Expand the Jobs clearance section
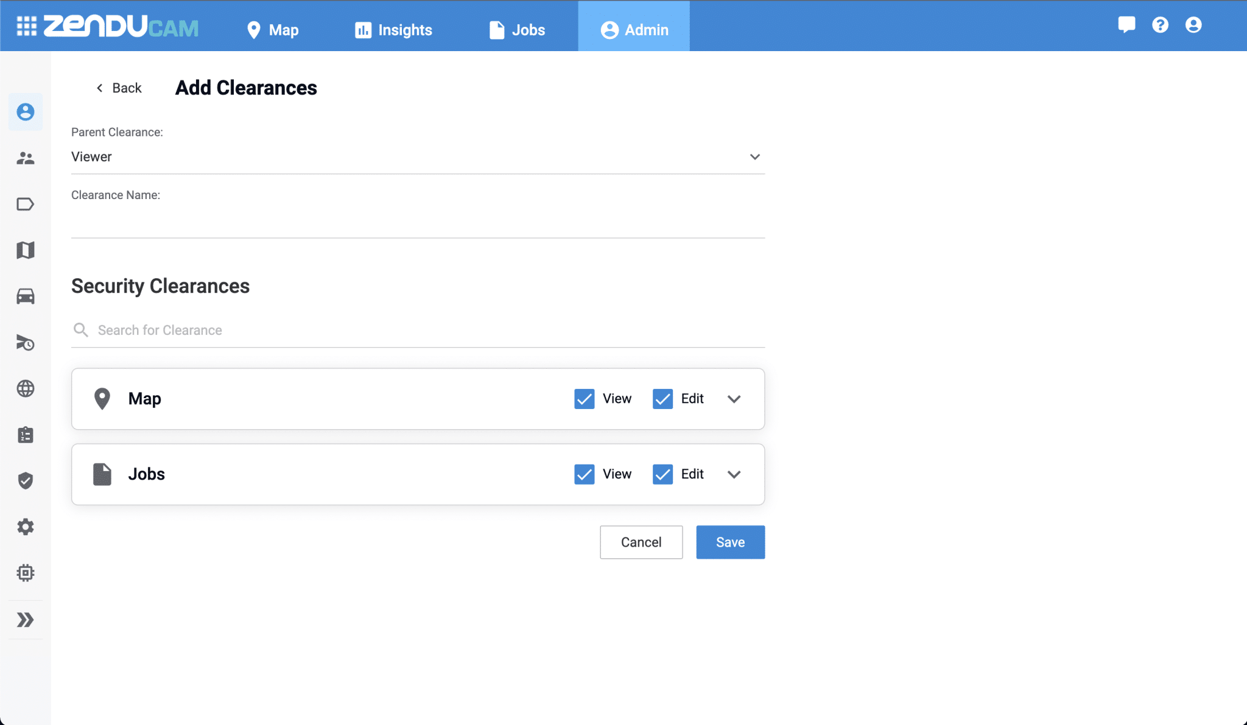Viewport: 1247px width, 725px height. [x=734, y=475]
